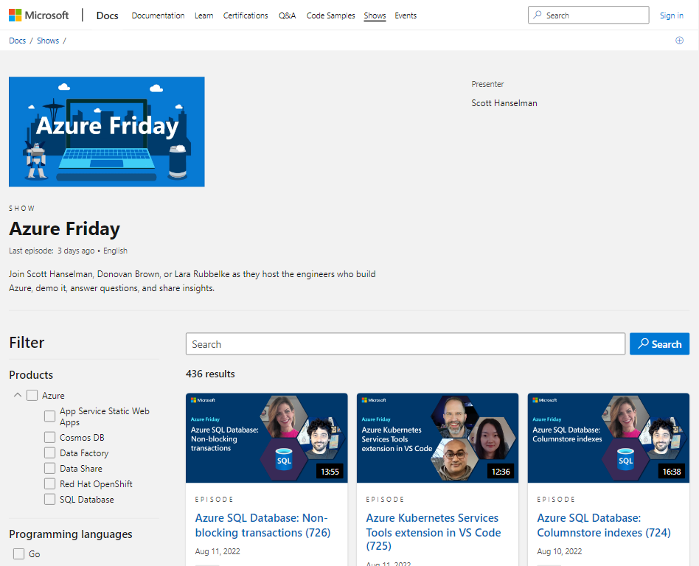This screenshot has height=566, width=699.
Task: Select the Data Factory filter checkbox
Action: tap(49, 453)
